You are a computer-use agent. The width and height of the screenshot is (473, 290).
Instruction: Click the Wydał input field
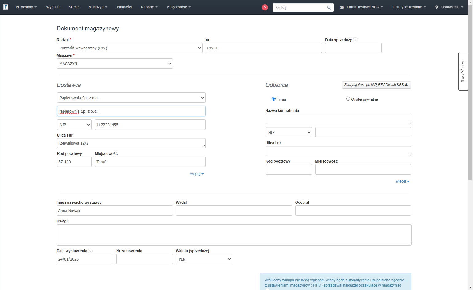tap(234, 211)
